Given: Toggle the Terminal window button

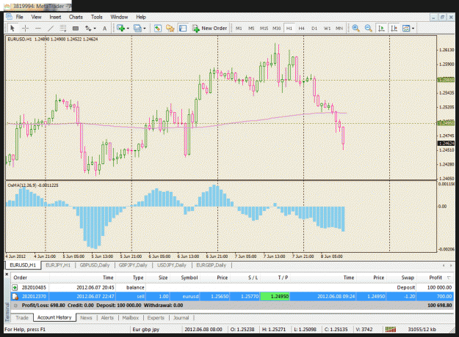Looking at the screenshot, I should [x=183, y=29].
